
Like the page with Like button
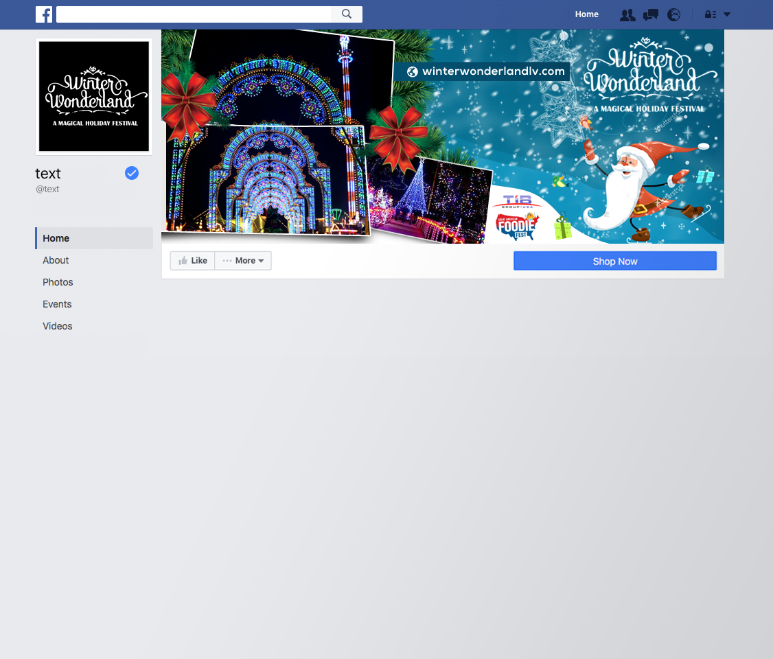click(x=193, y=261)
